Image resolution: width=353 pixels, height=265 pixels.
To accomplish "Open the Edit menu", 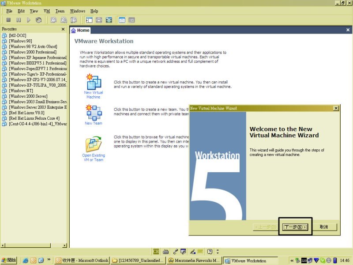I will pos(21,11).
